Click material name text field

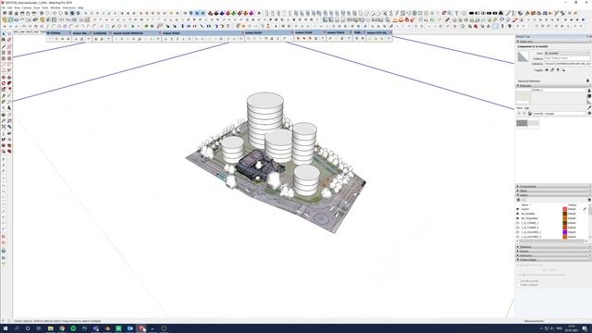pos(559,91)
